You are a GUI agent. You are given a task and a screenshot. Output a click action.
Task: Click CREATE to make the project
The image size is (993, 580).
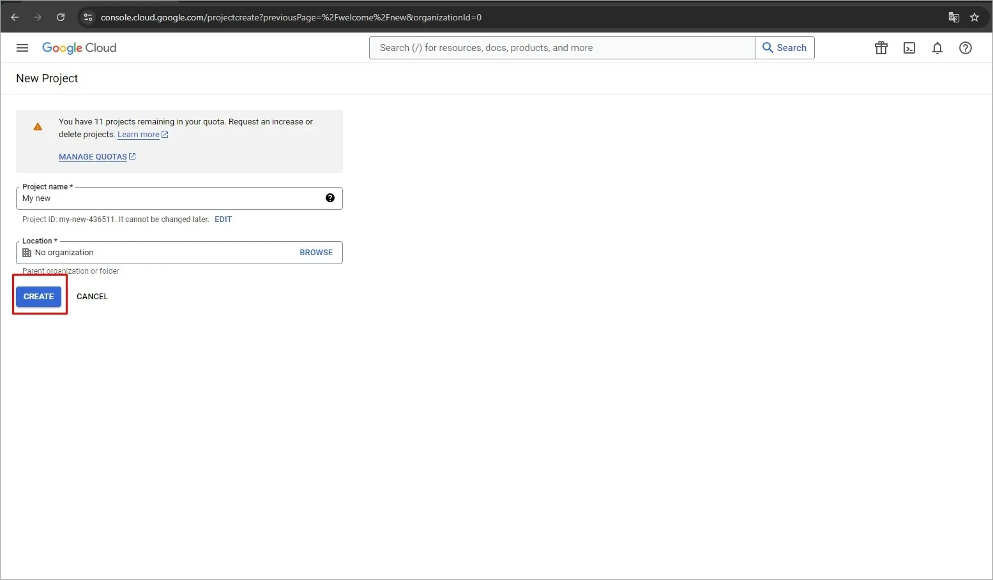coord(39,296)
